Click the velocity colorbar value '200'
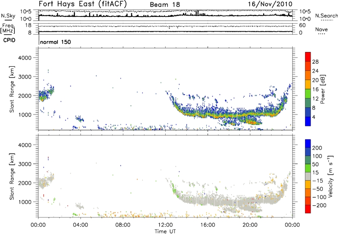Image resolution: width=338 pixels, height=234 pixels. point(317,148)
